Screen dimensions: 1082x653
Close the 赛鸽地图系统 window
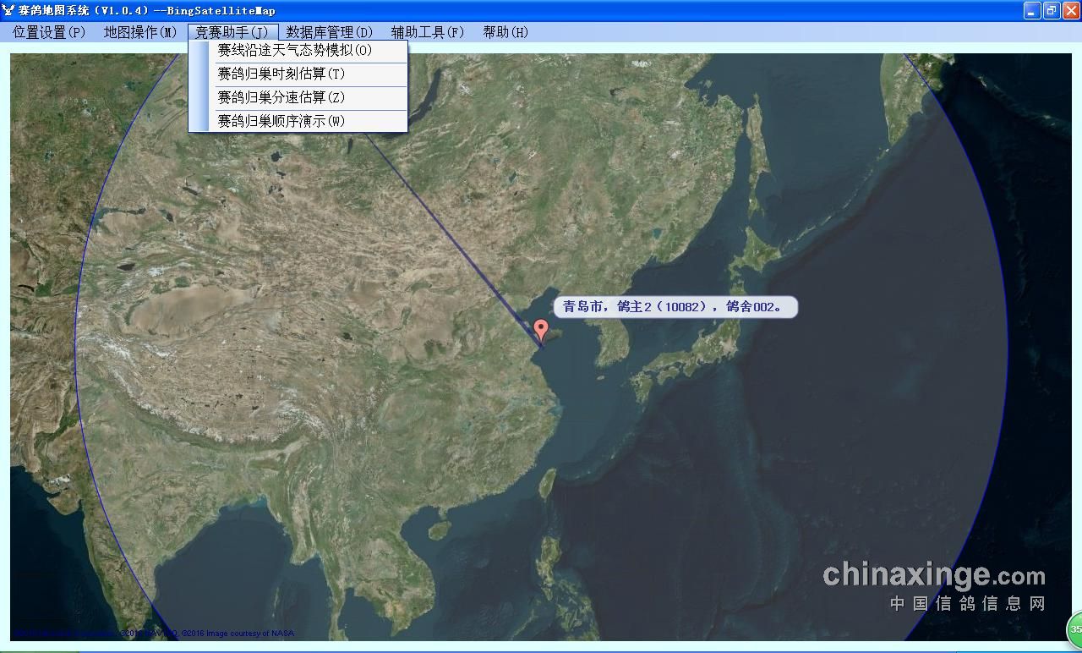click(1071, 10)
